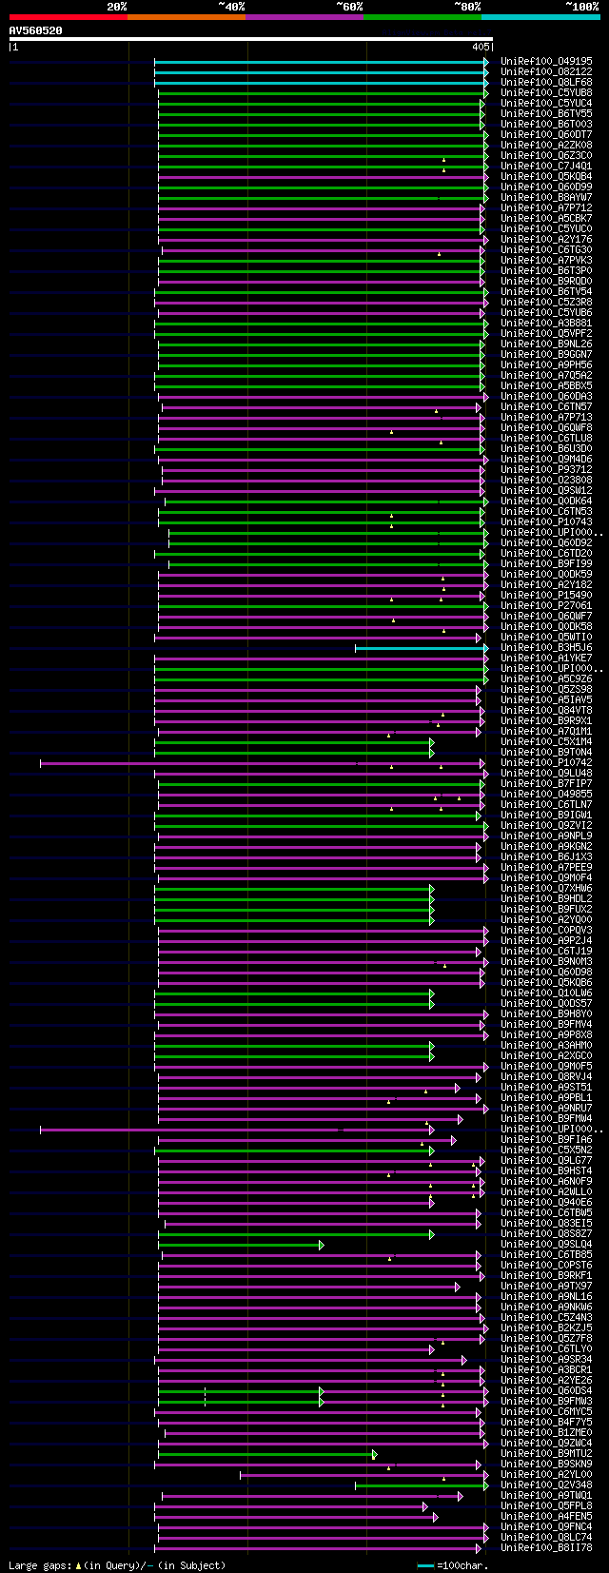
Task: Select the UniRef100_O49855 label
Action: tap(546, 795)
